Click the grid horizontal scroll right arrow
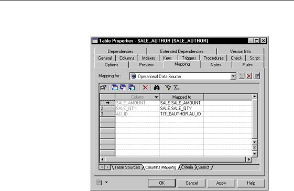 [249, 160]
